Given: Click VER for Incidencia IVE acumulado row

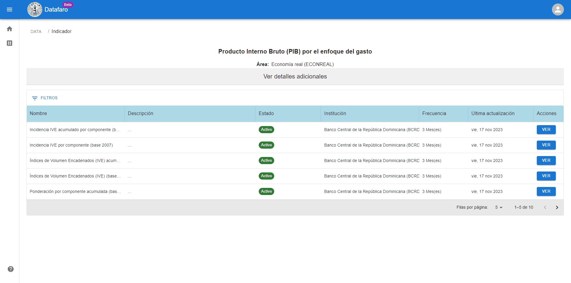Looking at the screenshot, I should coord(546,130).
